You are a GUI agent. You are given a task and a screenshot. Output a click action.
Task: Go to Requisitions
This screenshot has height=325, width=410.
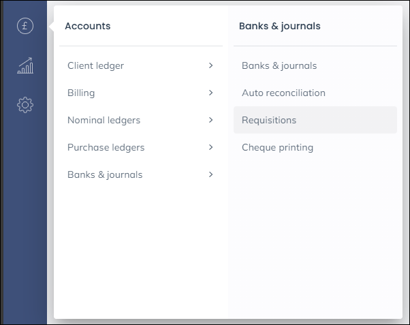pyautogui.click(x=269, y=120)
